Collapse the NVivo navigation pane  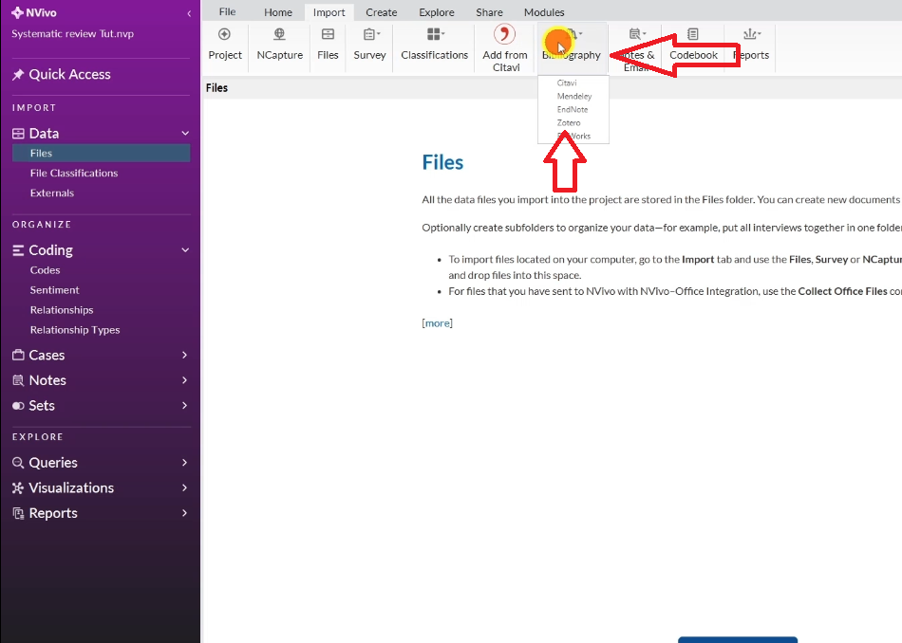189,13
